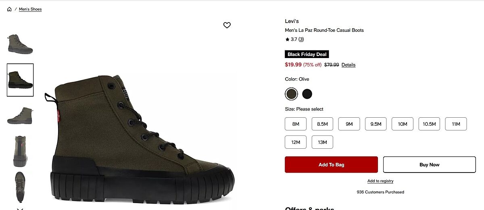Screen dimensions: 484x210
Task: Choose size 9.5M
Action: point(376,124)
